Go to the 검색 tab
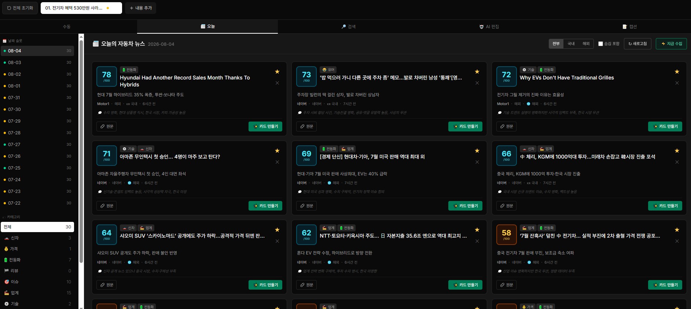Viewport: 691px width, 309px height. click(x=348, y=27)
